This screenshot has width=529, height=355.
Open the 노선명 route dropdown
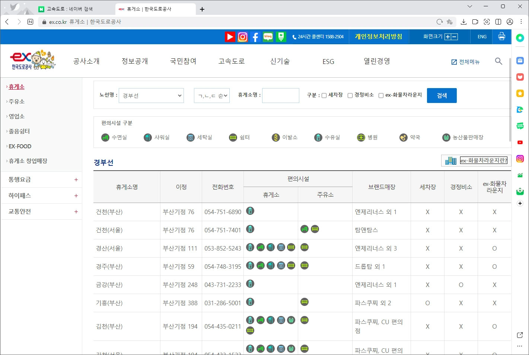pos(151,96)
